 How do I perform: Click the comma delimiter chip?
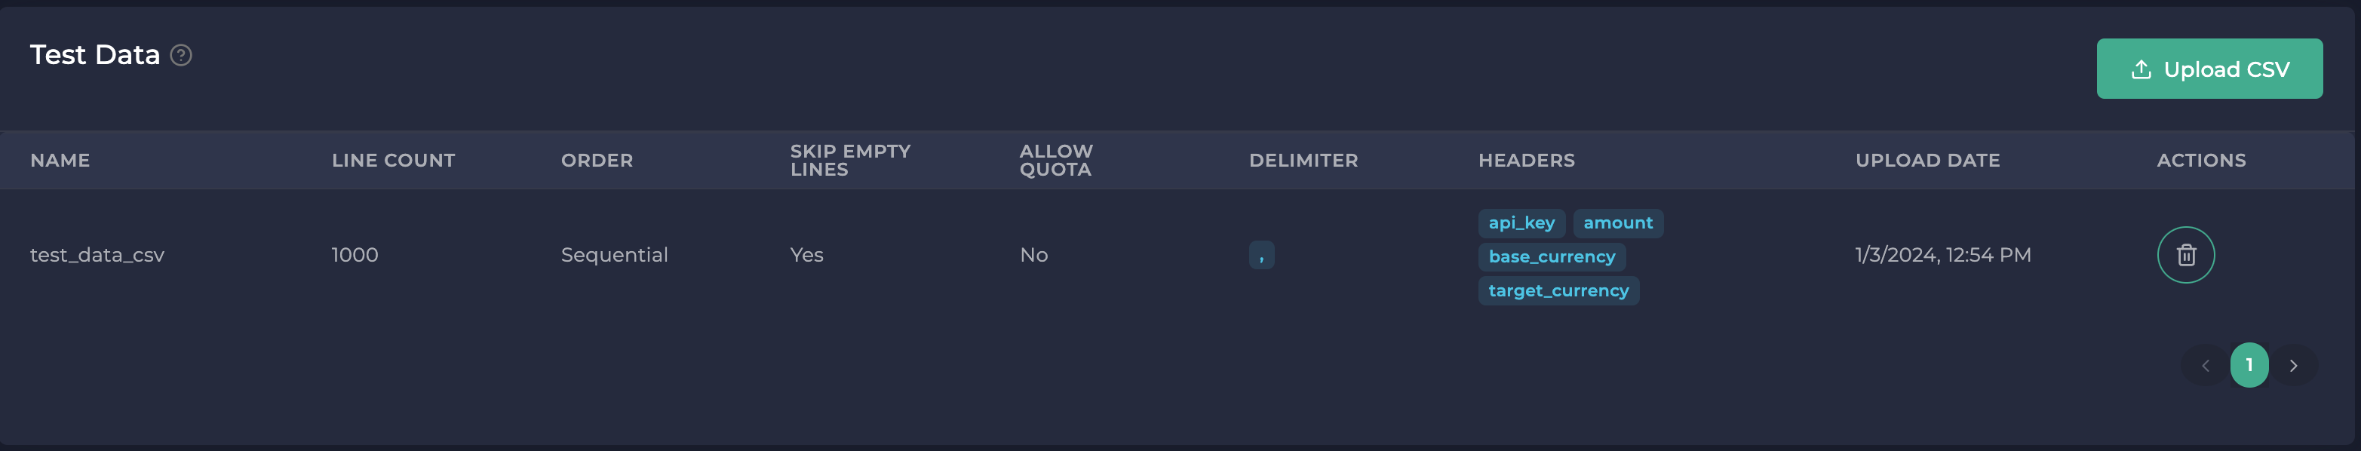(x=1262, y=256)
